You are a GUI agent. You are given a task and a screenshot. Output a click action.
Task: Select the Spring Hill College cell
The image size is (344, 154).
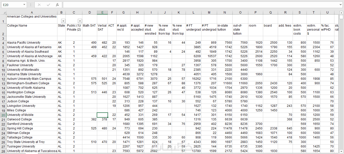[x=32, y=128]
